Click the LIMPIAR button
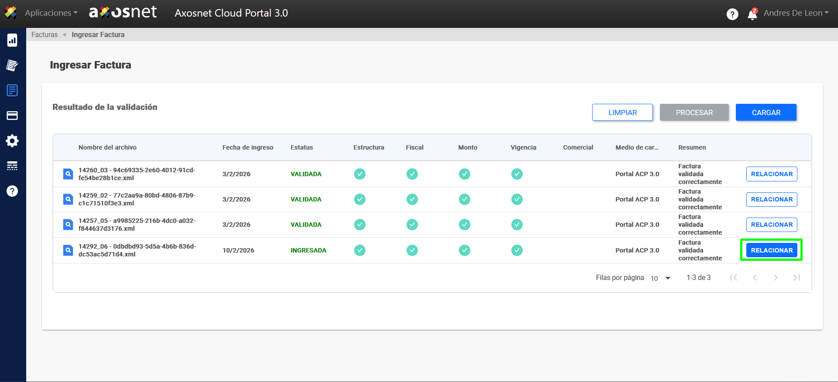Image resolution: width=838 pixels, height=382 pixels. (622, 113)
